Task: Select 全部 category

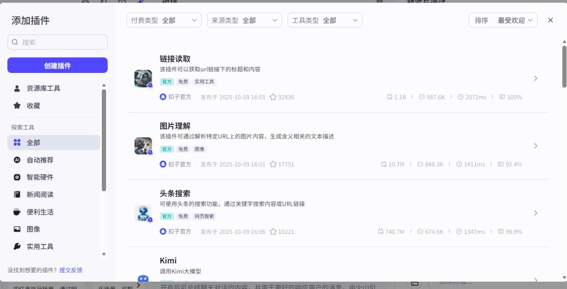Action: pyautogui.click(x=54, y=142)
